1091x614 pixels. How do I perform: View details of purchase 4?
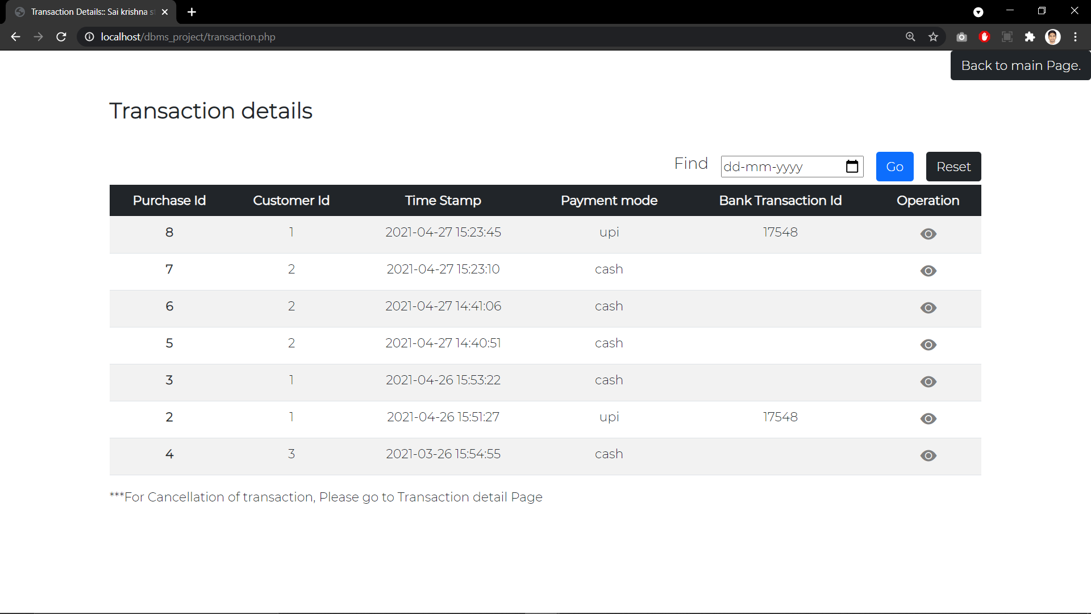928,455
